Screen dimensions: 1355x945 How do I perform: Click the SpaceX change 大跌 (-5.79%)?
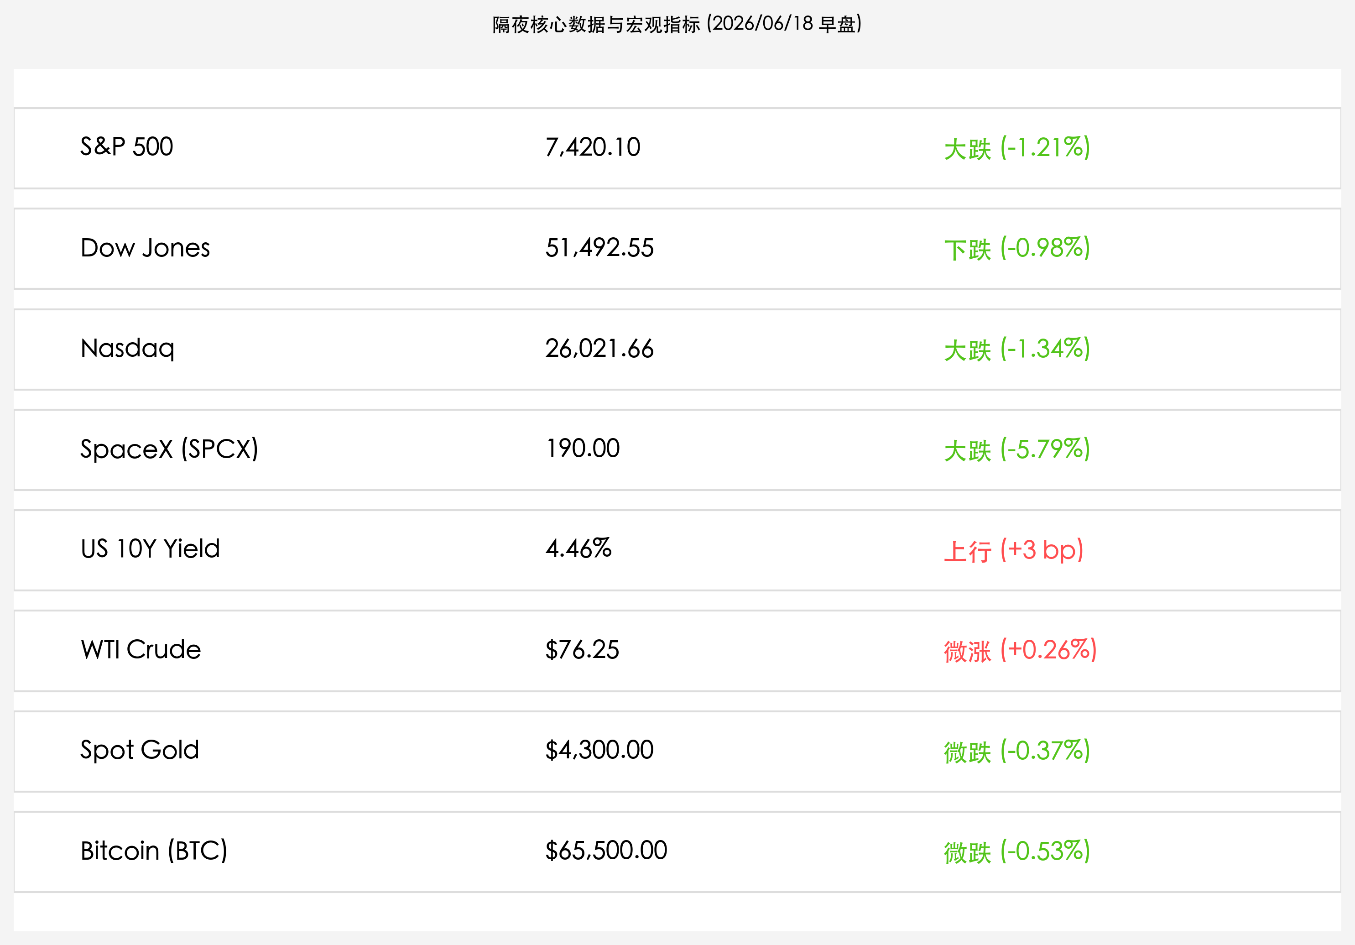pyautogui.click(x=1017, y=449)
